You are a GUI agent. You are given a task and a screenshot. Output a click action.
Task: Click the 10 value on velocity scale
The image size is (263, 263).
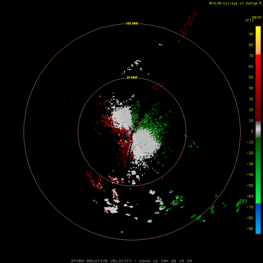[251, 121]
